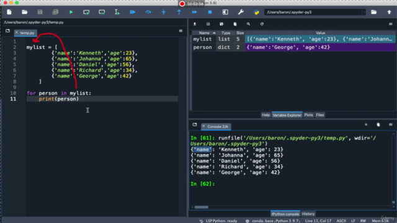Viewport: 397px width, 223px height.
Task: Click the working directory path field
Action: (x=313, y=12)
